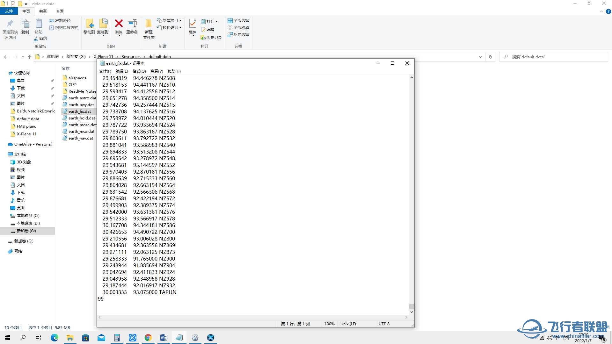Open recent locations dropdown arrow
Viewport: 612px width, 344px height.
23,57
